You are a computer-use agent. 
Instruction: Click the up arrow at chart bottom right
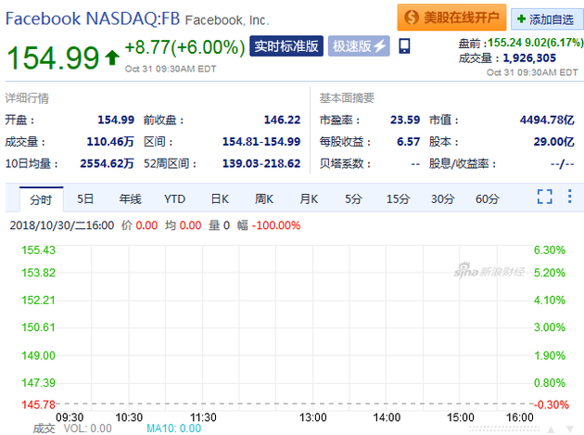(551, 429)
